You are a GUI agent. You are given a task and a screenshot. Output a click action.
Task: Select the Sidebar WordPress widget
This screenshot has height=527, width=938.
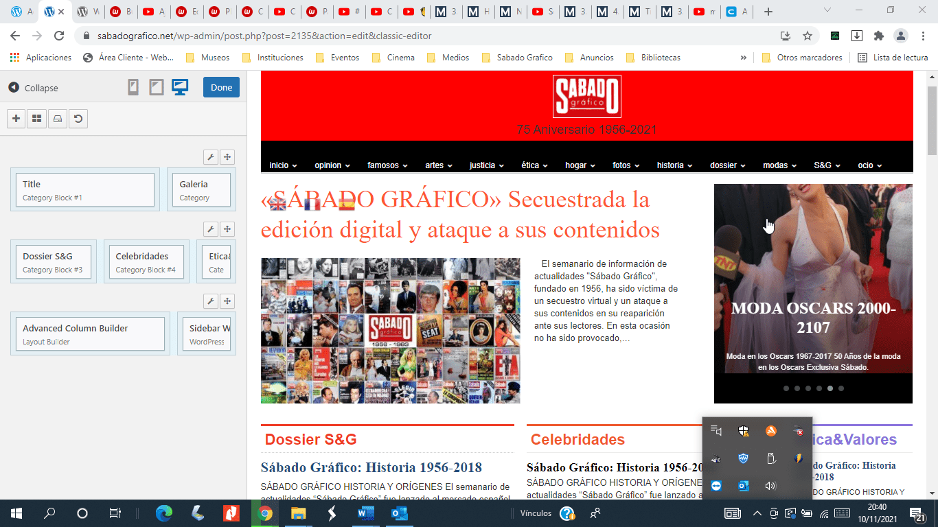click(207, 334)
